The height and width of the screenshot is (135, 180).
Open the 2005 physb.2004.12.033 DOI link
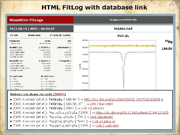pos(132,112)
